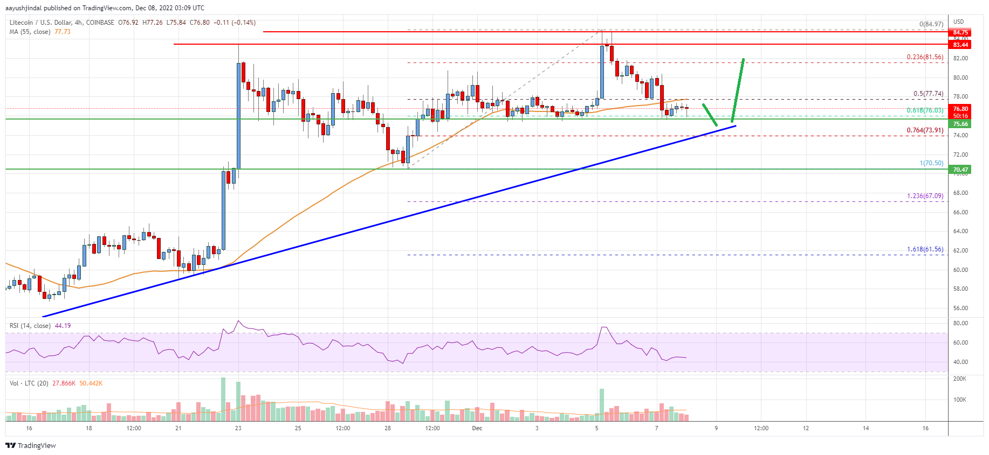Click the TradingView logo at bottom left
989x455 pixels.
point(31,445)
